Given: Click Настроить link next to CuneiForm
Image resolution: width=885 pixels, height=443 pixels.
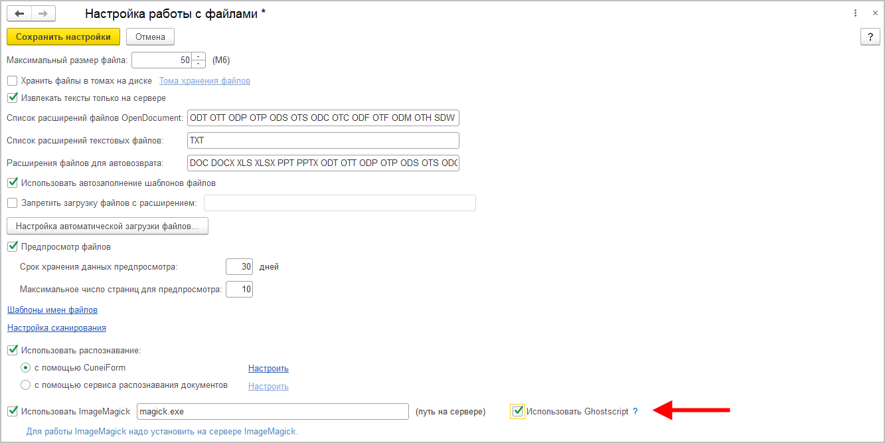Looking at the screenshot, I should point(268,369).
